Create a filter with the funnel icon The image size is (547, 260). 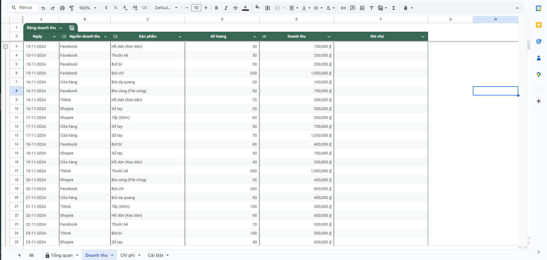click(371, 8)
